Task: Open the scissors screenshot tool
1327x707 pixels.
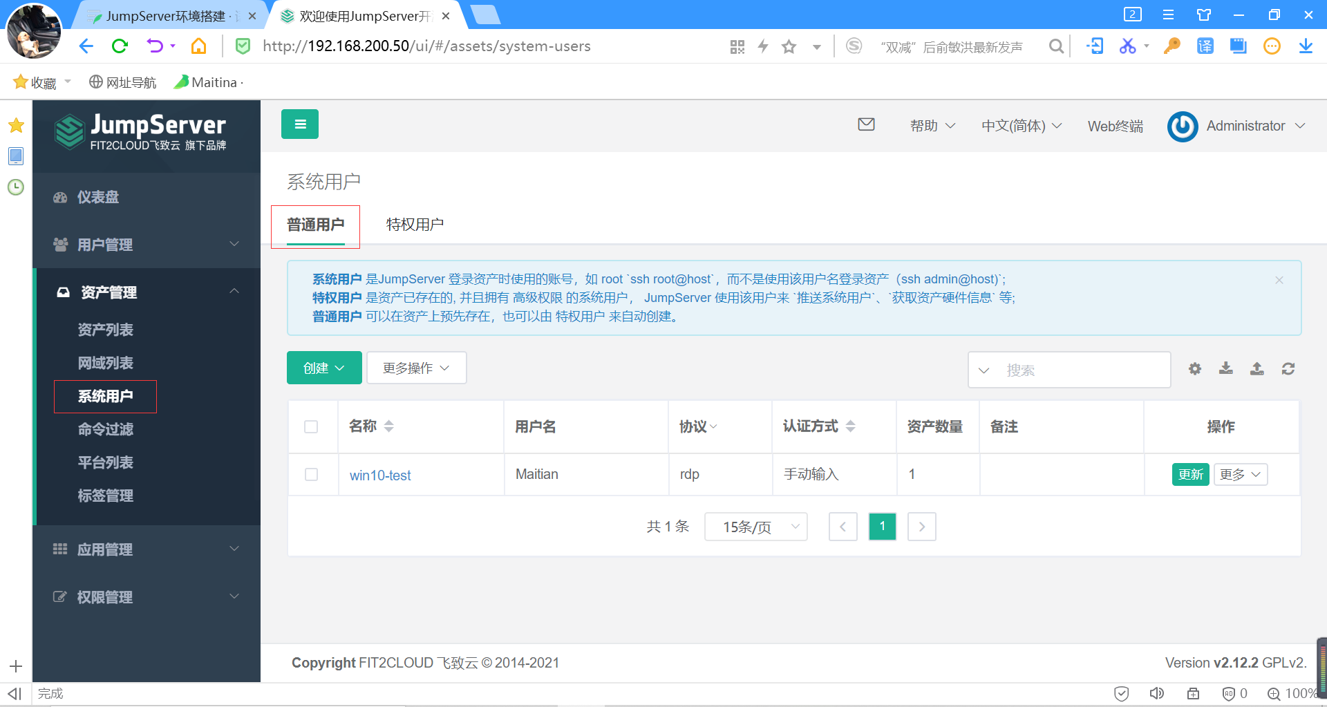Action: [x=1128, y=46]
